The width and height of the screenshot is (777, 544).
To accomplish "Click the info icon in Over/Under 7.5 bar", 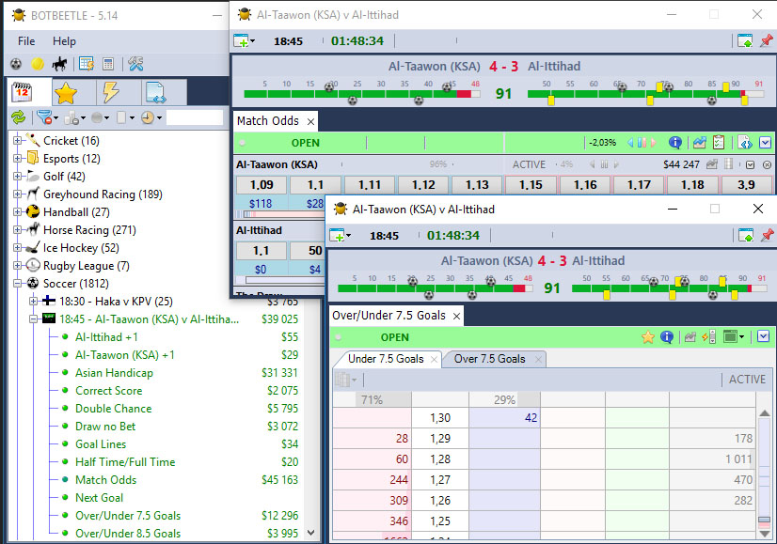I will [667, 337].
